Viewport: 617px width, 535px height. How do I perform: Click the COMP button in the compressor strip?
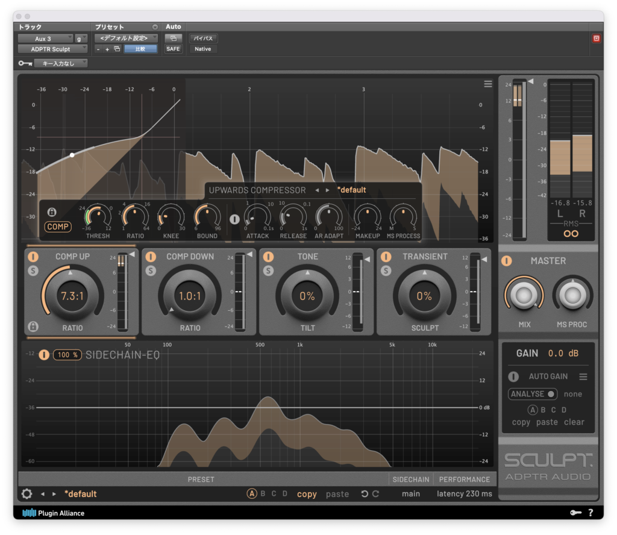click(58, 227)
